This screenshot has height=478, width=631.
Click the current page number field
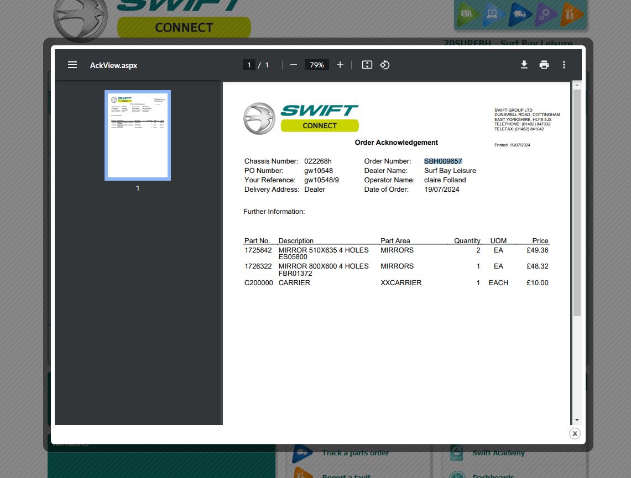249,65
